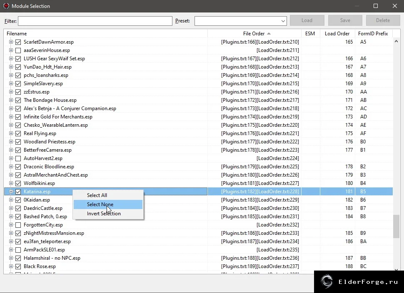
Task: Check the AutoHarvest2.esp module
Action: click(18, 158)
